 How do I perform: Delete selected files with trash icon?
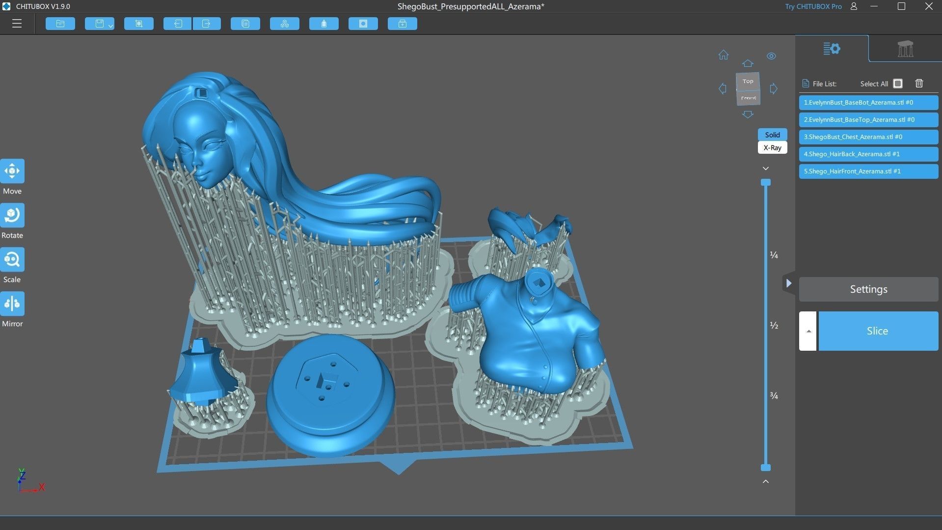click(x=919, y=84)
